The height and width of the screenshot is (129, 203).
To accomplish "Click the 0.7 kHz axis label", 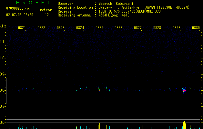I will coord(3,106).
